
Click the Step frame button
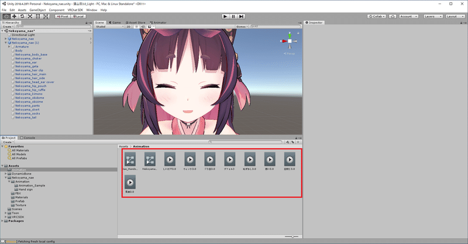(x=242, y=16)
